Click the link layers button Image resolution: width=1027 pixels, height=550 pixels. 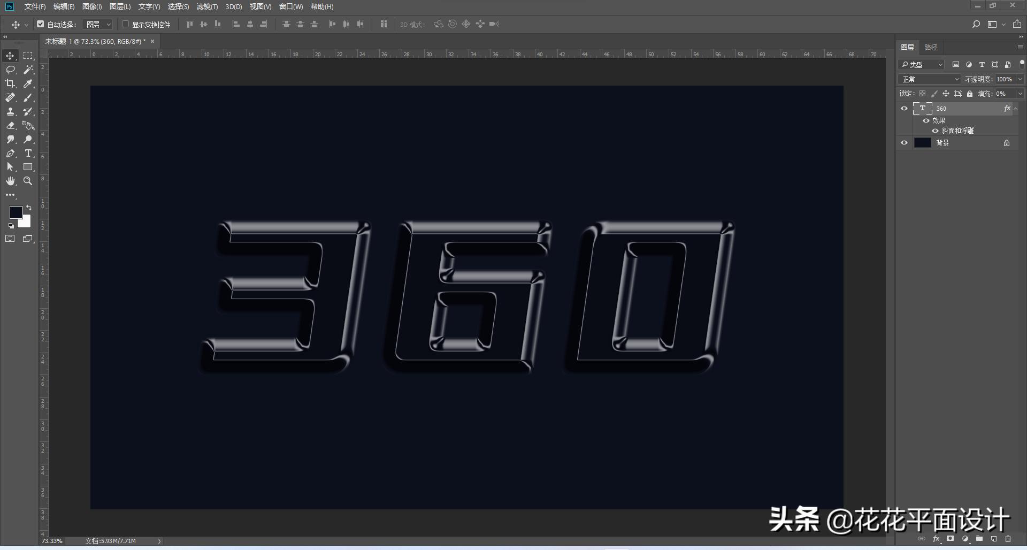pyautogui.click(x=922, y=539)
